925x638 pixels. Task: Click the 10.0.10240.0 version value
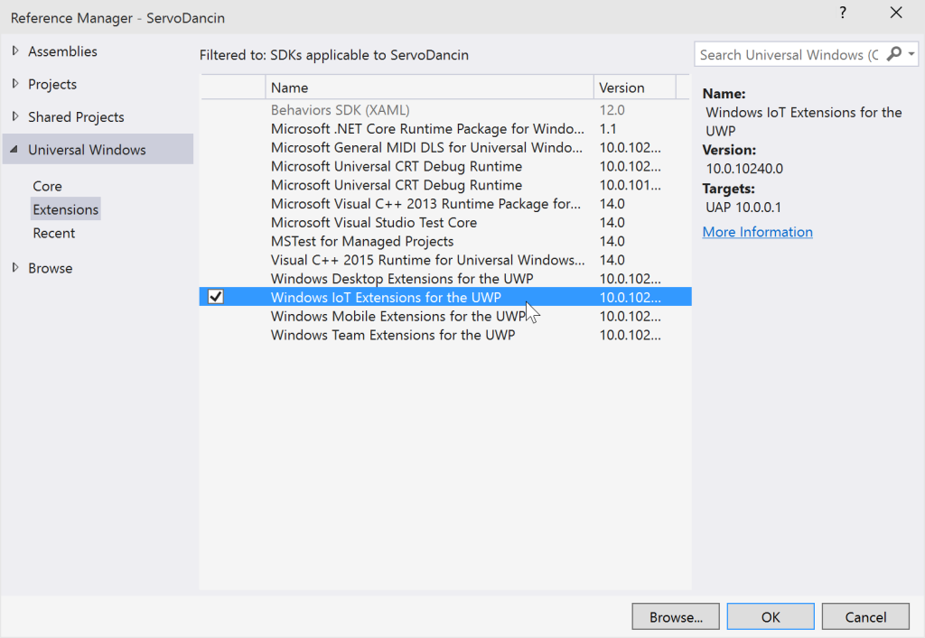pos(744,169)
